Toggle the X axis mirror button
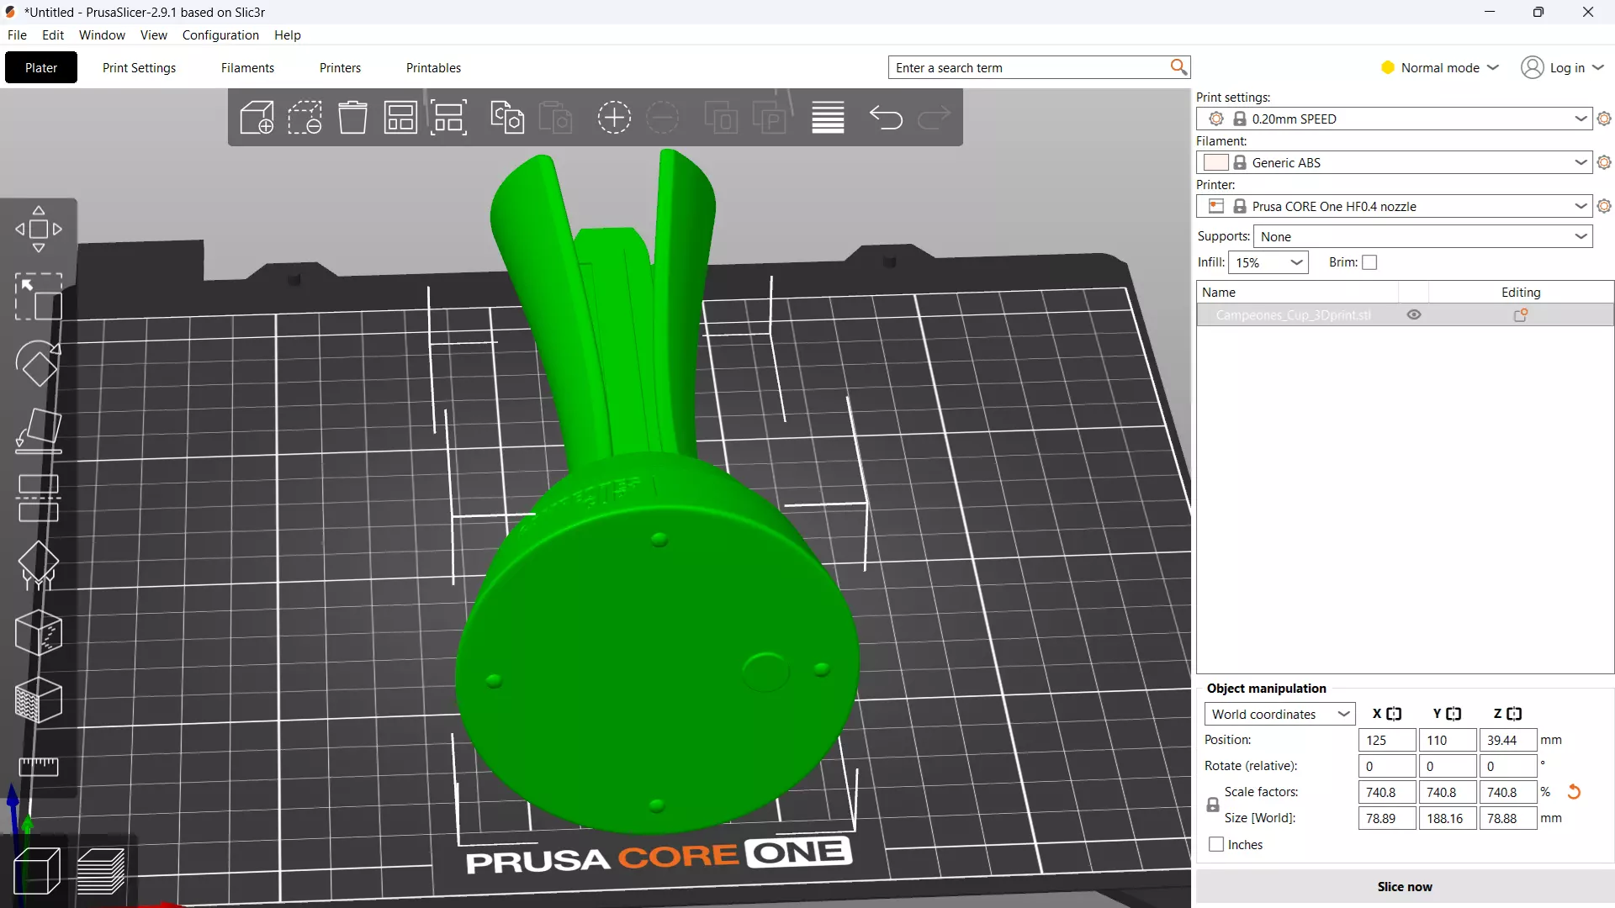 point(1394,714)
